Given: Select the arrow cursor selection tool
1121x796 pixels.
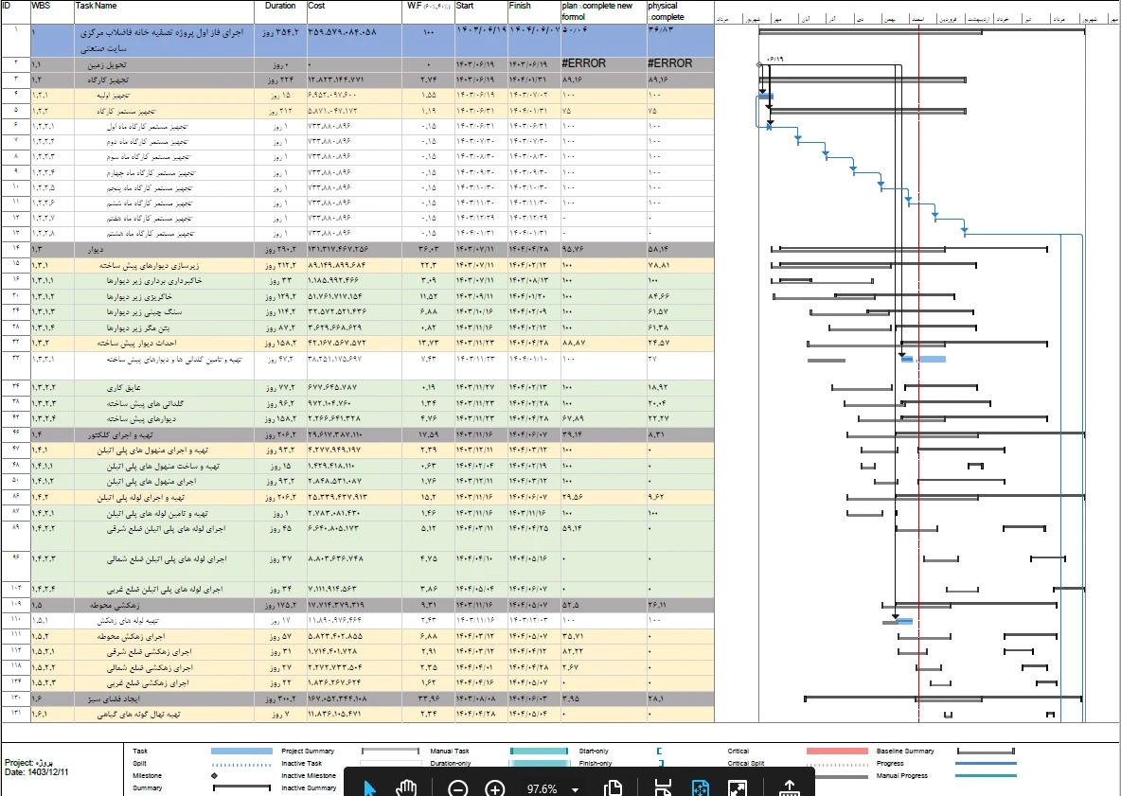Looking at the screenshot, I should point(370,789).
